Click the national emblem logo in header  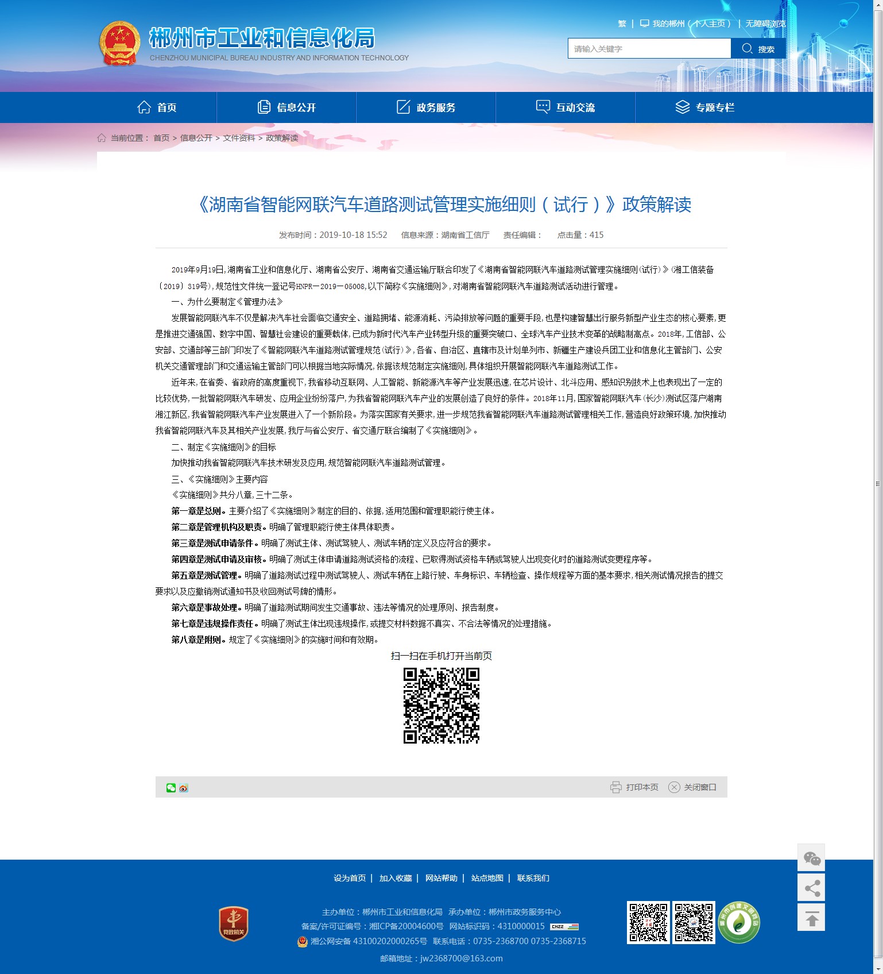119,44
